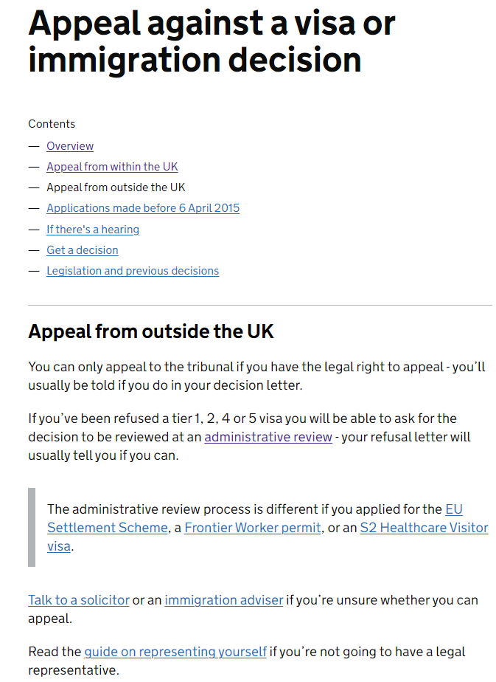The height and width of the screenshot is (682, 496).
Task: Open the immigration adviser link
Action: click(x=223, y=600)
